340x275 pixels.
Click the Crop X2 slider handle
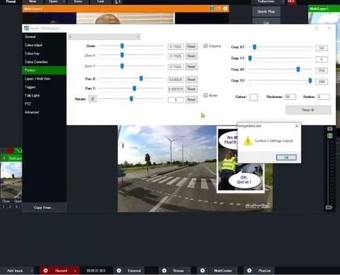pos(298,69)
